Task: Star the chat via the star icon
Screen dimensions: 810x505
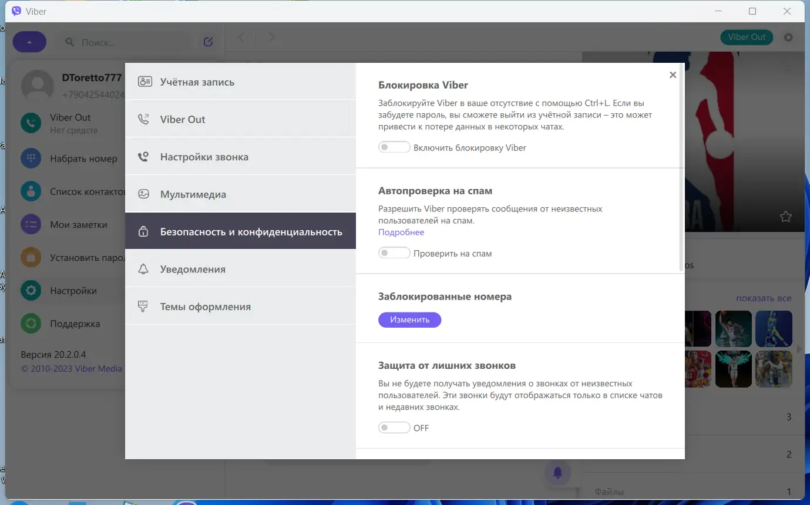Action: [x=785, y=217]
